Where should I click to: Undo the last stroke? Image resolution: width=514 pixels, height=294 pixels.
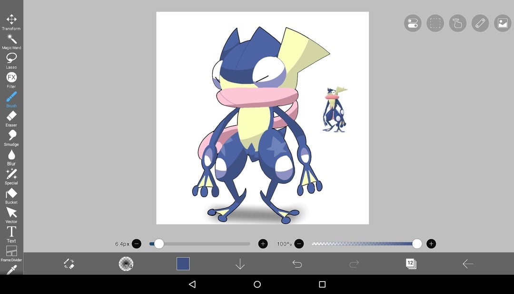point(297,264)
